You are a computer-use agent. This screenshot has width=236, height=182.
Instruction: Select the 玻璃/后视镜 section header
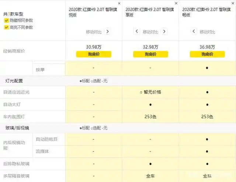(17, 128)
